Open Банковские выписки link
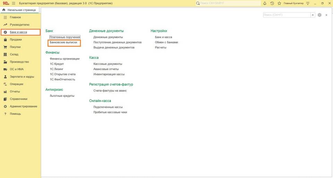The image size is (333, 178). coord(63,43)
